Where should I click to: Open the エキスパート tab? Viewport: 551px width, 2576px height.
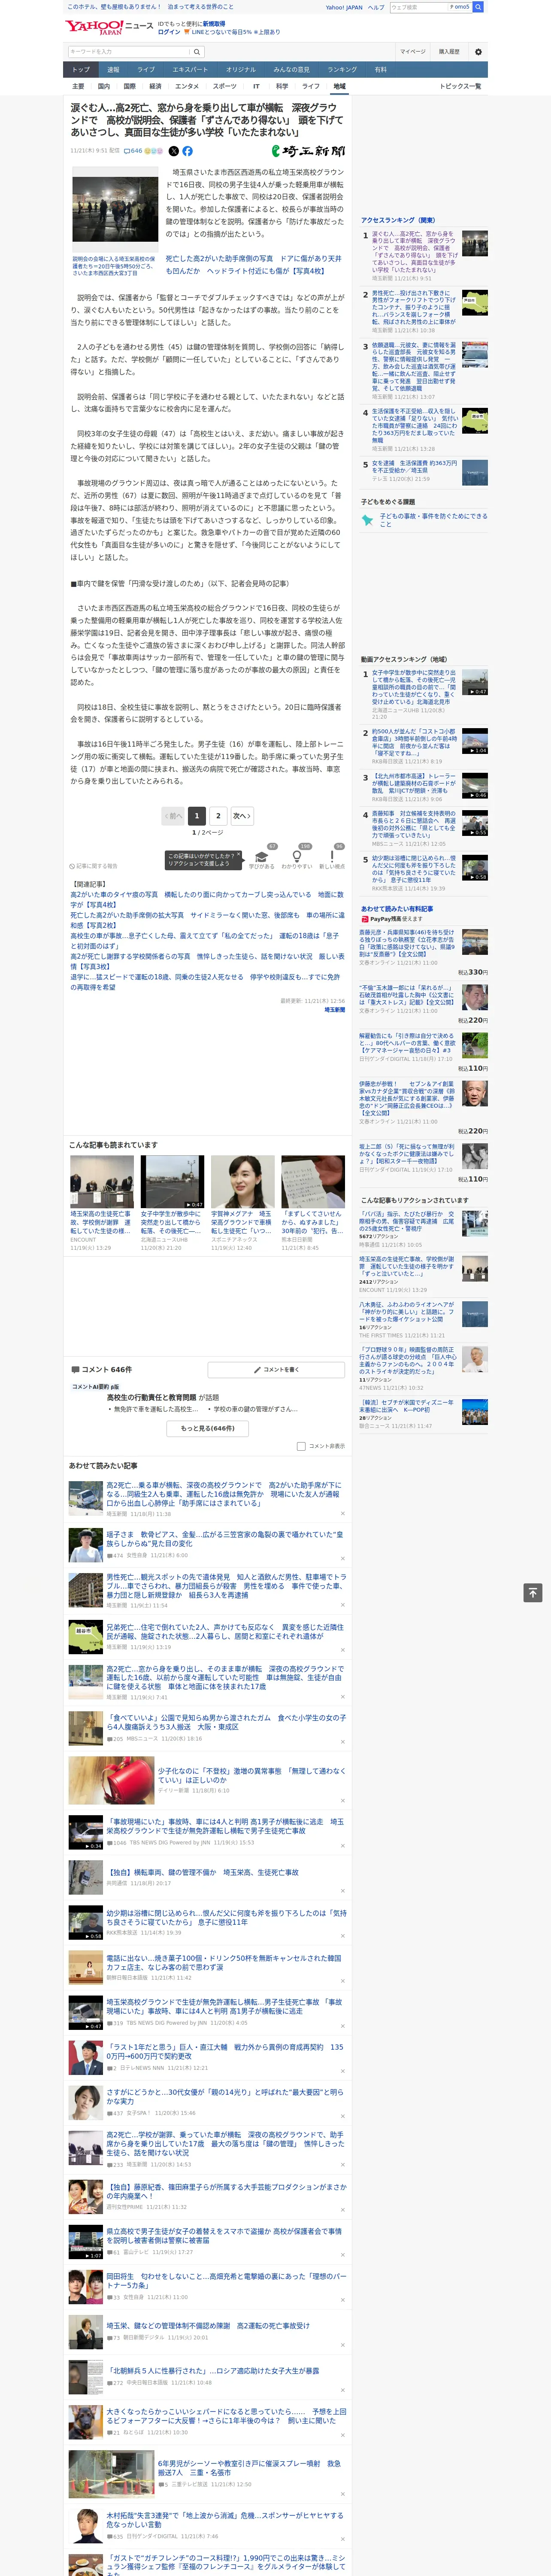(190, 69)
